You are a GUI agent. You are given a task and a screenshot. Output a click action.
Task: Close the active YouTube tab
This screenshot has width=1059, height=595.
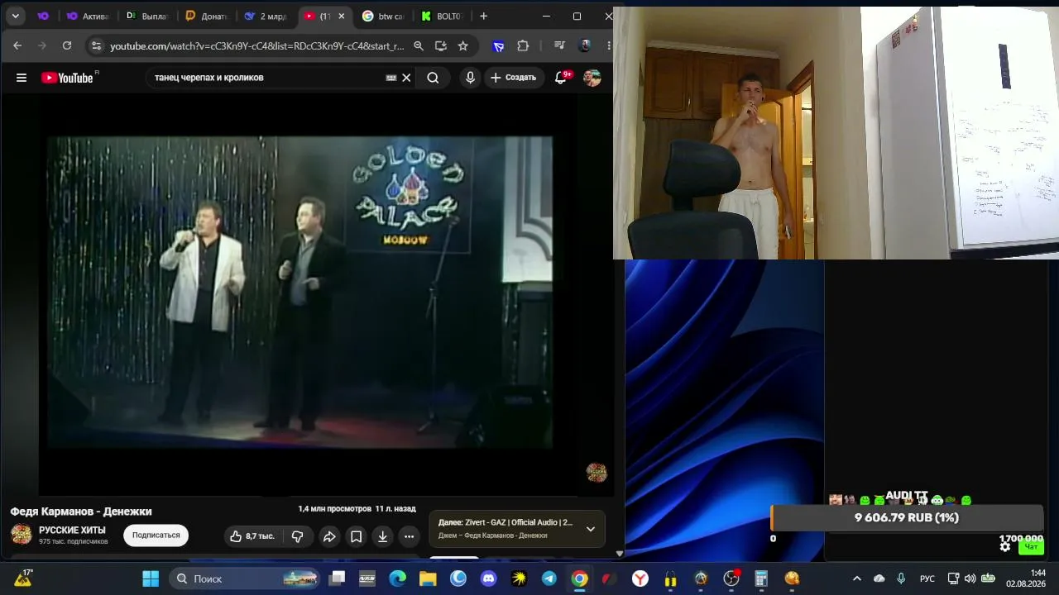(x=343, y=17)
